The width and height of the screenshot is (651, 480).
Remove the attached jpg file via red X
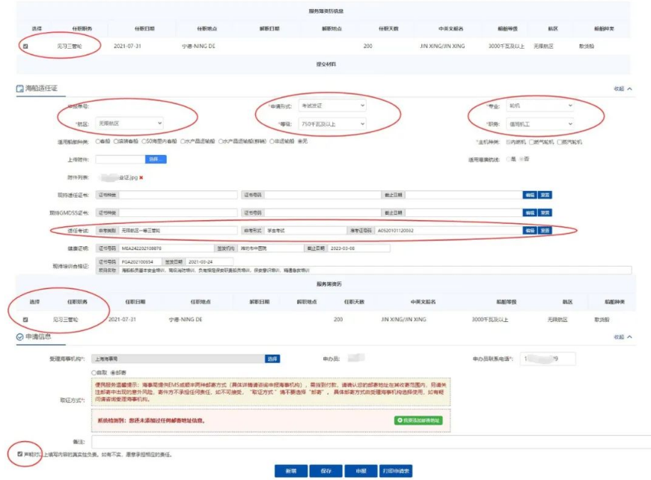[141, 177]
